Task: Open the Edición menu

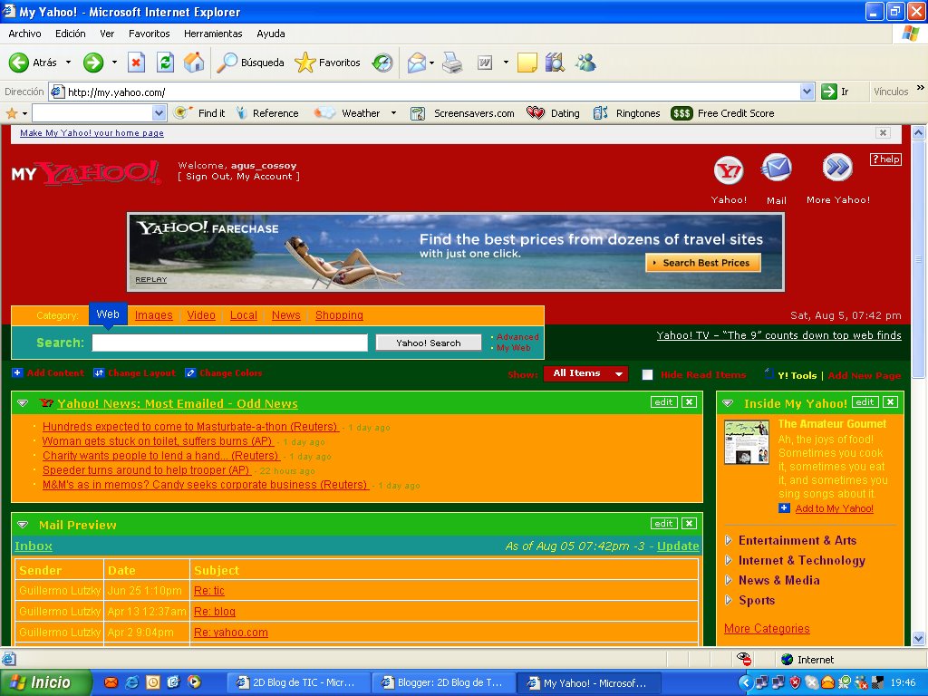Action: click(71, 34)
